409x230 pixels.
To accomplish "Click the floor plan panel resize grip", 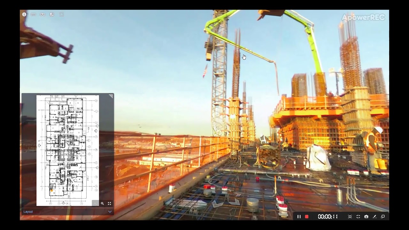I will click(x=111, y=96).
